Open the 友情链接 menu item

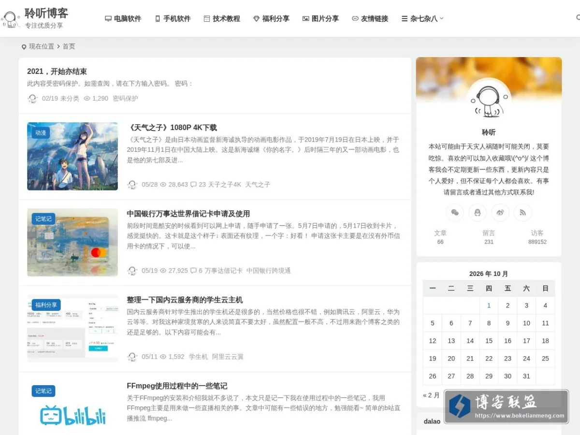point(370,18)
